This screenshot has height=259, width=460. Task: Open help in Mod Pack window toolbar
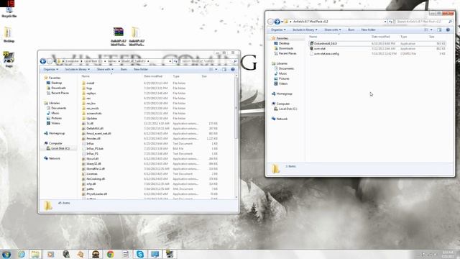click(448, 29)
